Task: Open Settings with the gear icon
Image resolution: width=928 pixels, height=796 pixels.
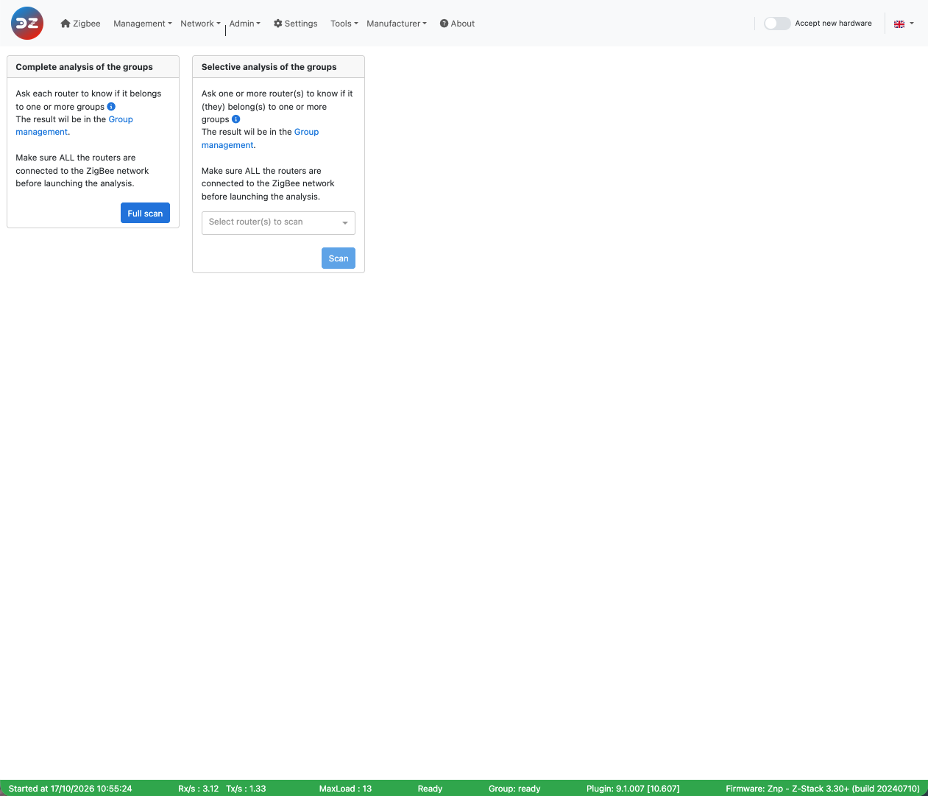Action: (x=295, y=24)
